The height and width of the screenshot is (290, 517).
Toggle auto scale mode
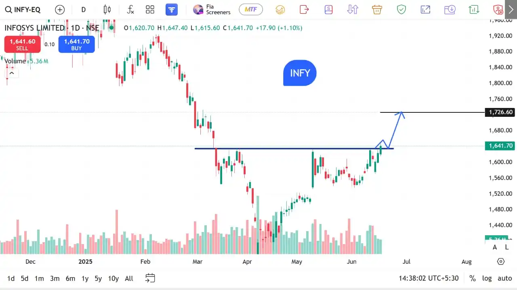tap(504, 278)
